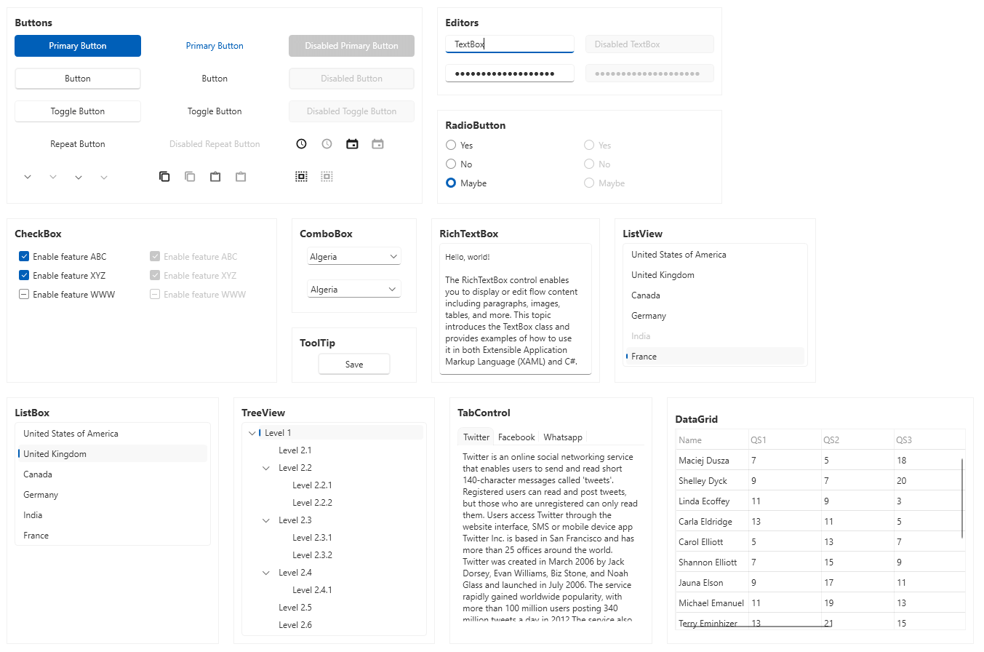Click the black clock icon
This screenshot has height=652, width=984.
pyautogui.click(x=301, y=144)
